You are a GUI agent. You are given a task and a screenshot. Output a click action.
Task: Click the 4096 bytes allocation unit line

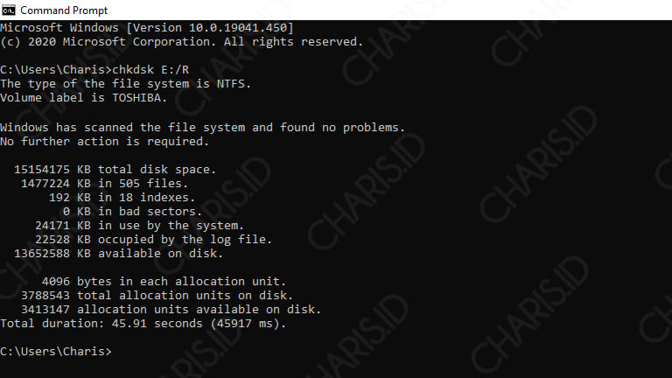coord(164,282)
